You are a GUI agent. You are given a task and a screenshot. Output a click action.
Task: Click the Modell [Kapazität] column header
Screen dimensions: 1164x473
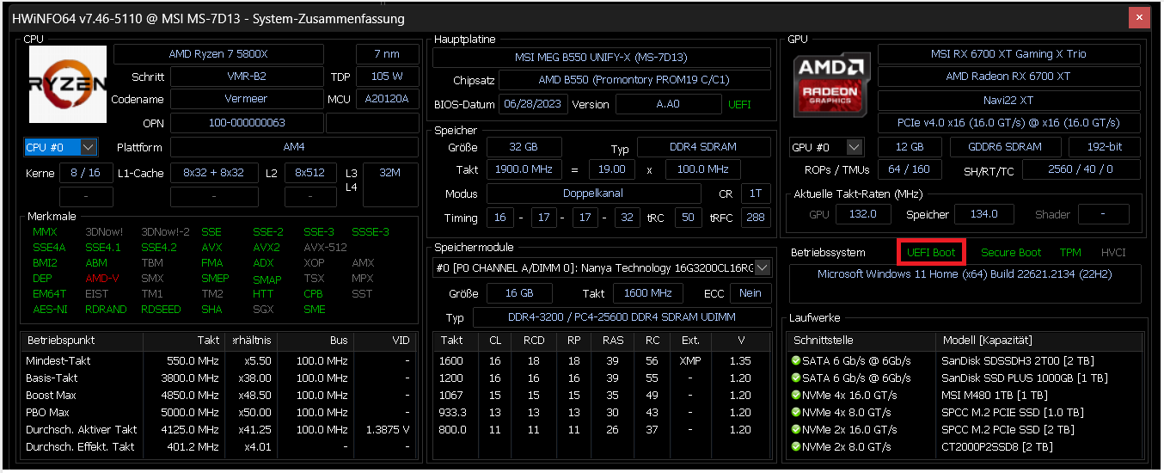1038,341
